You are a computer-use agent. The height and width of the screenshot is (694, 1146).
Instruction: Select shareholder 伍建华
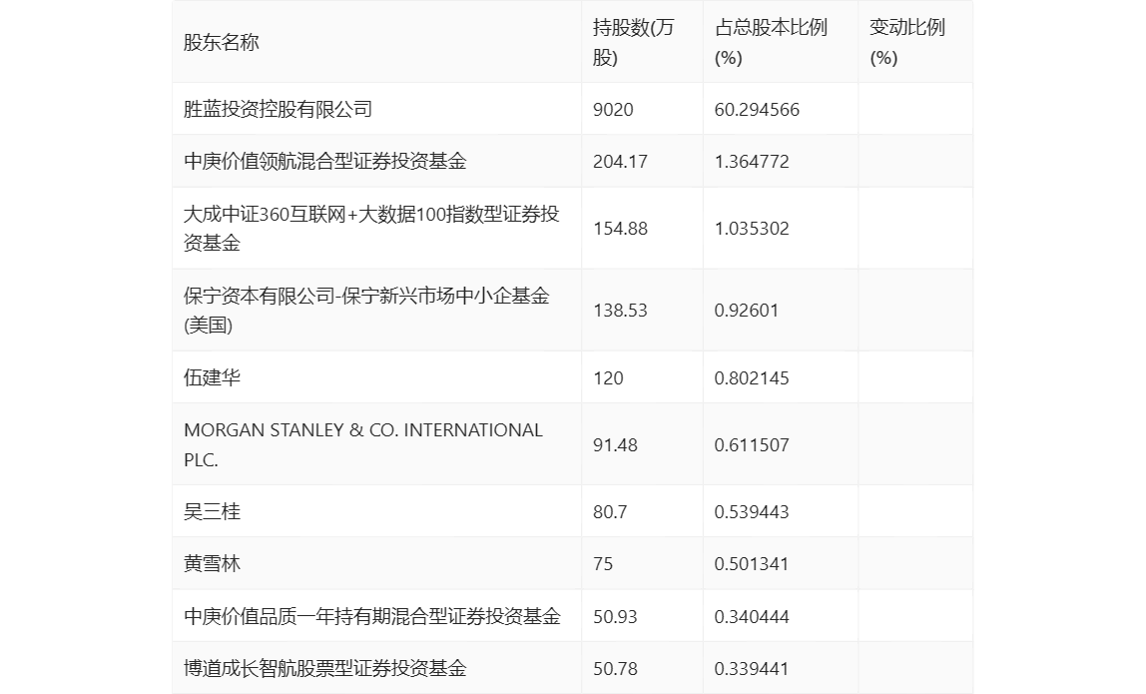(212, 377)
